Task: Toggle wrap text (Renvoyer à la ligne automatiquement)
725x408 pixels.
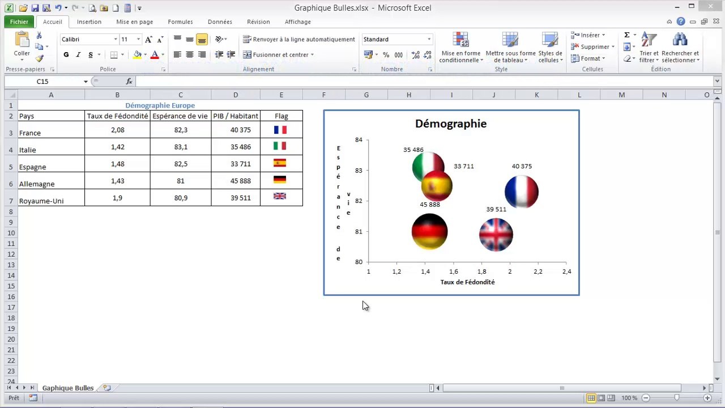Action: coord(299,40)
